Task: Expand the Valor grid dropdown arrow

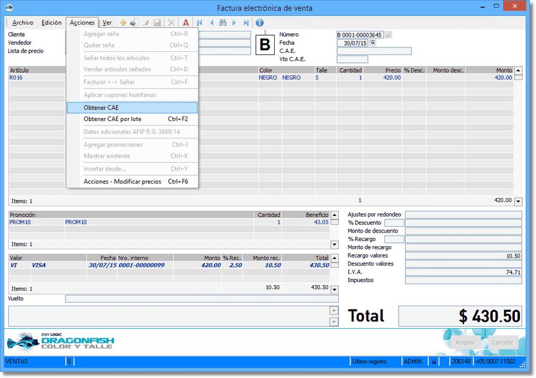Action: point(334,289)
